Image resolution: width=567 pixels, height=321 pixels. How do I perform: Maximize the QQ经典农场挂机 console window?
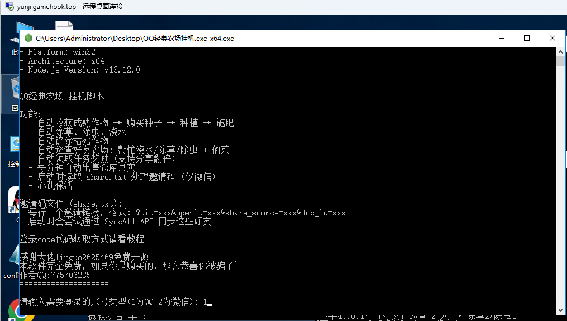(527, 39)
